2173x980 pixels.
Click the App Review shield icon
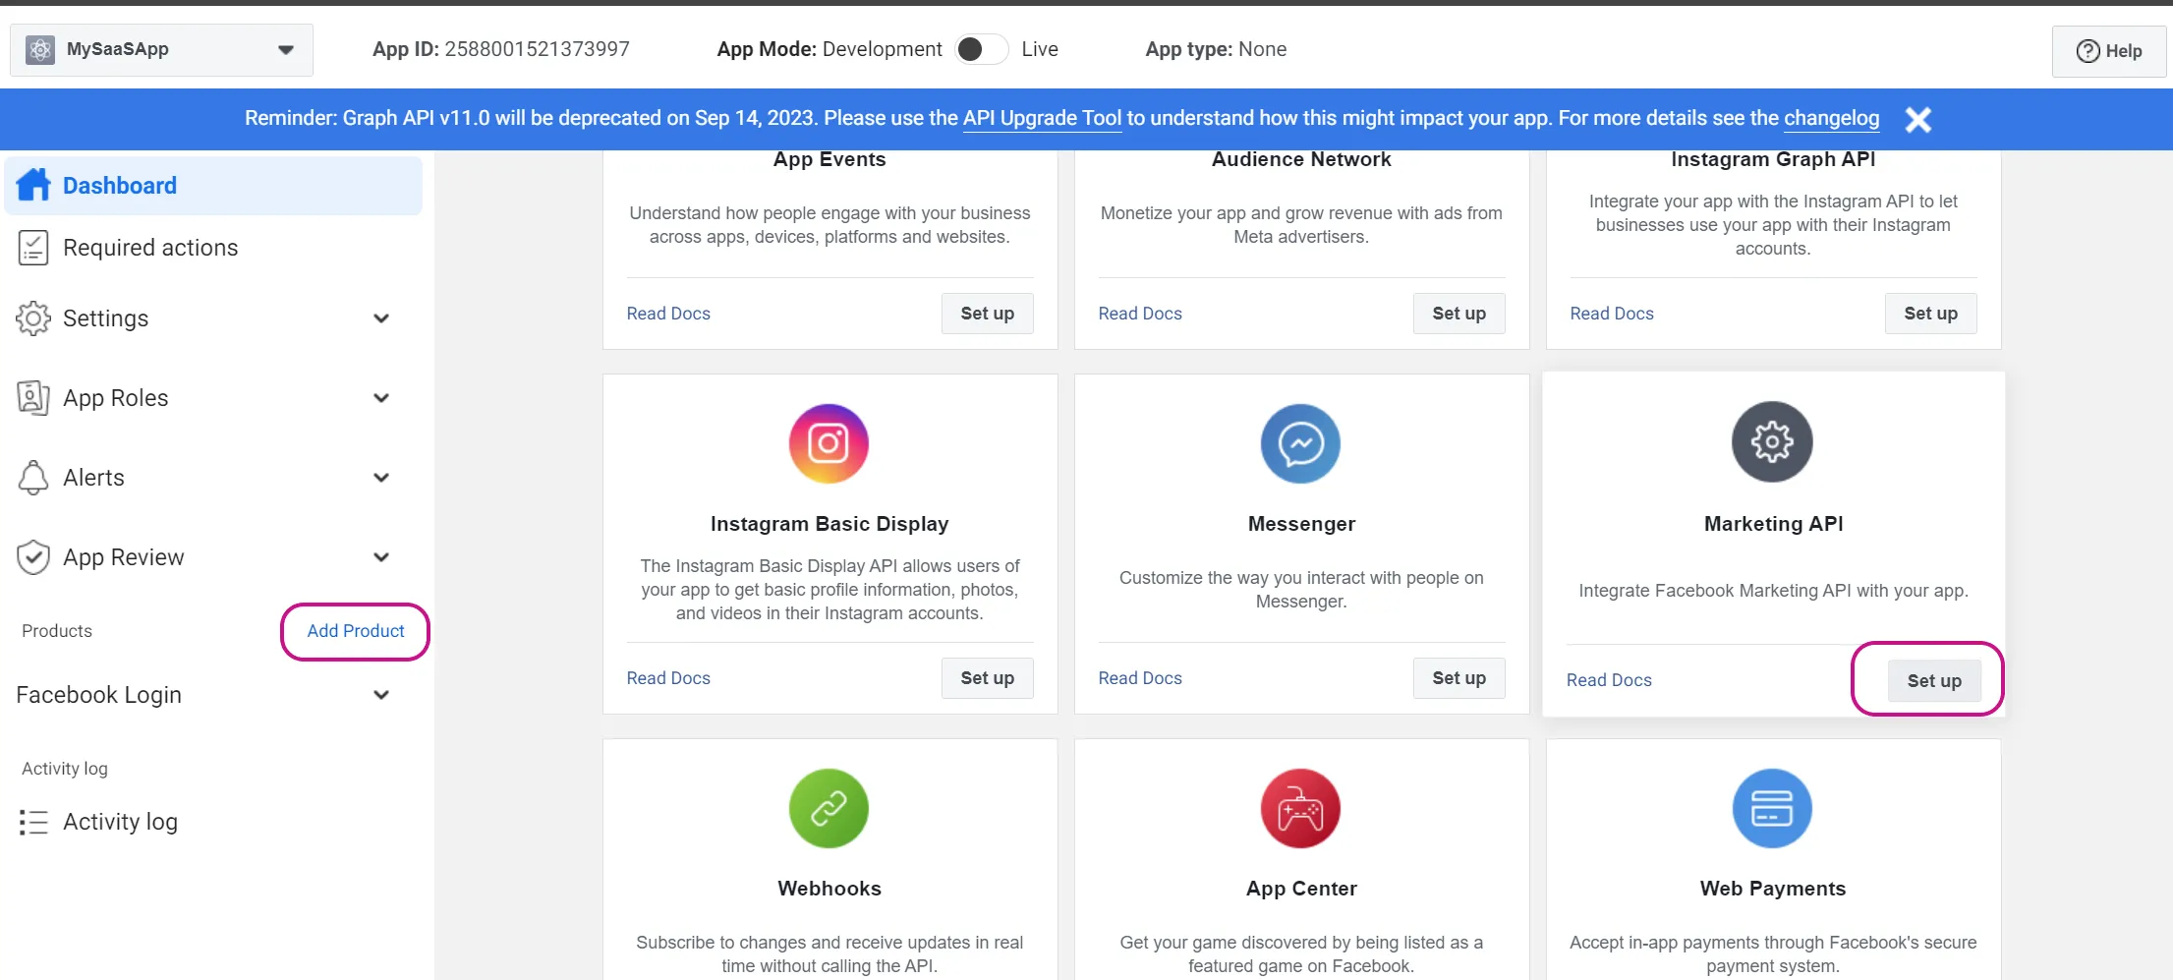[x=33, y=557]
